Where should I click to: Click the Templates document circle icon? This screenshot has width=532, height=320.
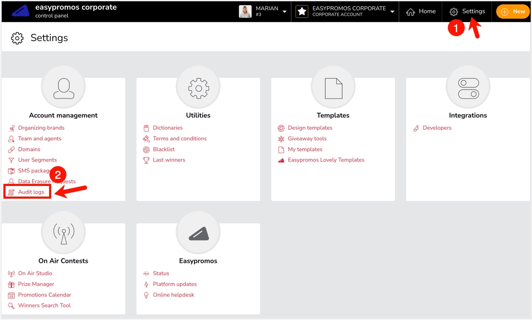(333, 88)
